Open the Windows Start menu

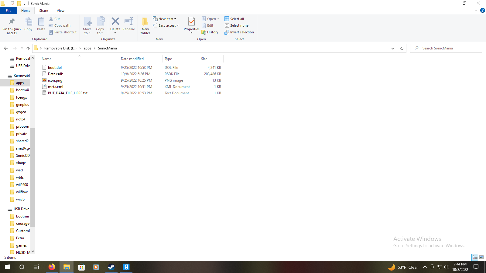tap(7, 267)
